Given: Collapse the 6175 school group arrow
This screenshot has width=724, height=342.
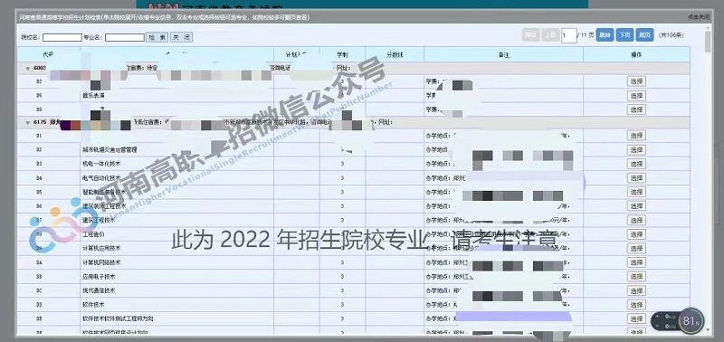Looking at the screenshot, I should [x=28, y=123].
